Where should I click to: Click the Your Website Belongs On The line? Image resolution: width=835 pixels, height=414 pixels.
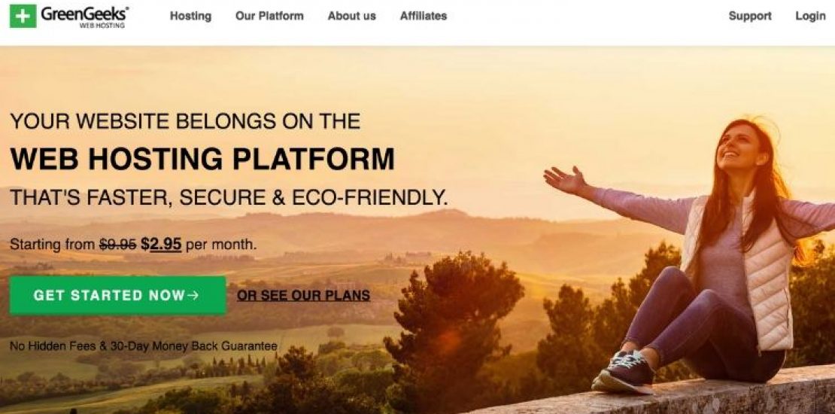(185, 121)
